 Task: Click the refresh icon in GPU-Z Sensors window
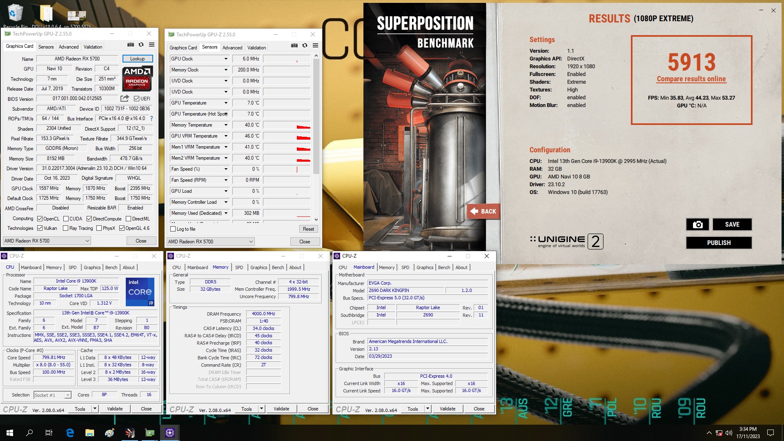point(305,45)
